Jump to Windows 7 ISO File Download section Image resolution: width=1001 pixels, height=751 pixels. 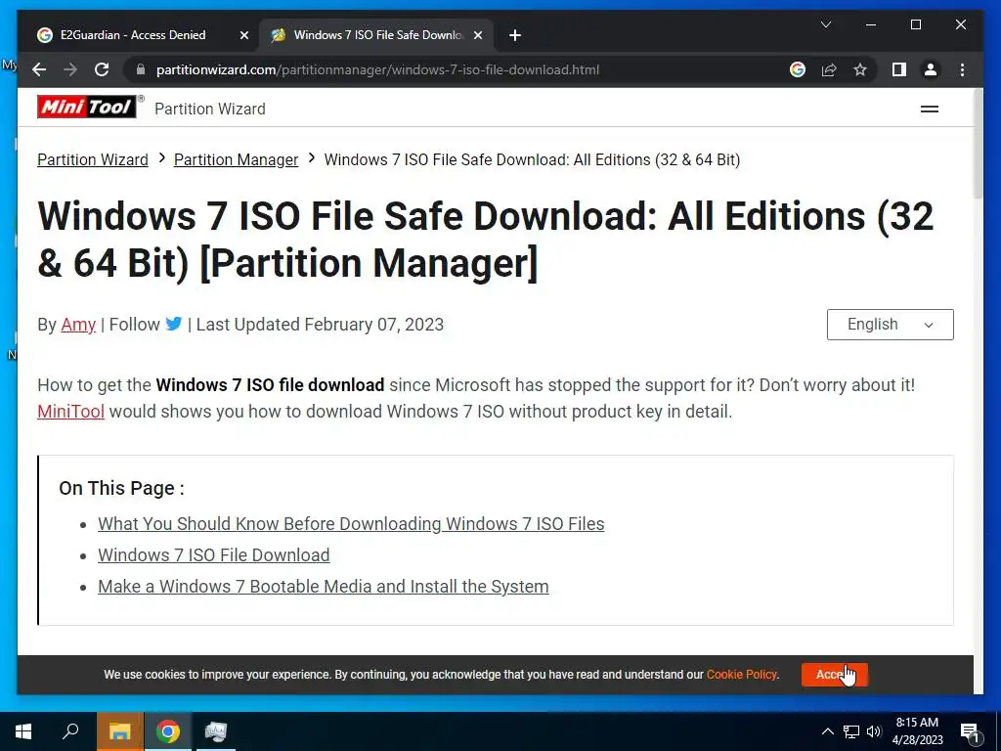pos(213,555)
